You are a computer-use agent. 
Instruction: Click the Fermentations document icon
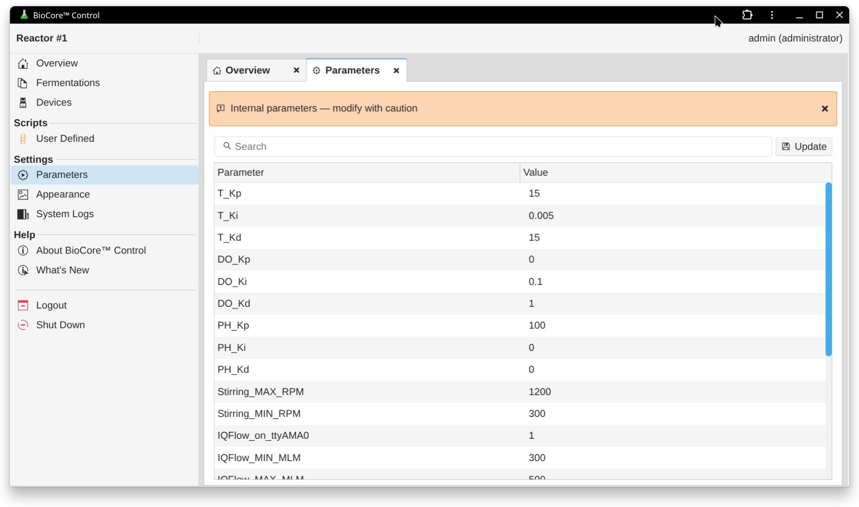[x=23, y=83]
